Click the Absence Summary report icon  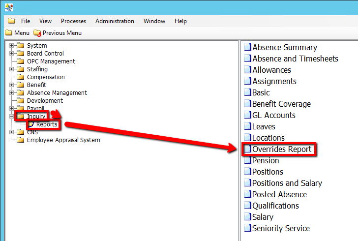click(248, 48)
